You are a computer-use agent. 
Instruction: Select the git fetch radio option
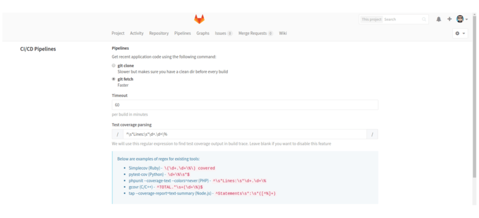tap(113, 79)
